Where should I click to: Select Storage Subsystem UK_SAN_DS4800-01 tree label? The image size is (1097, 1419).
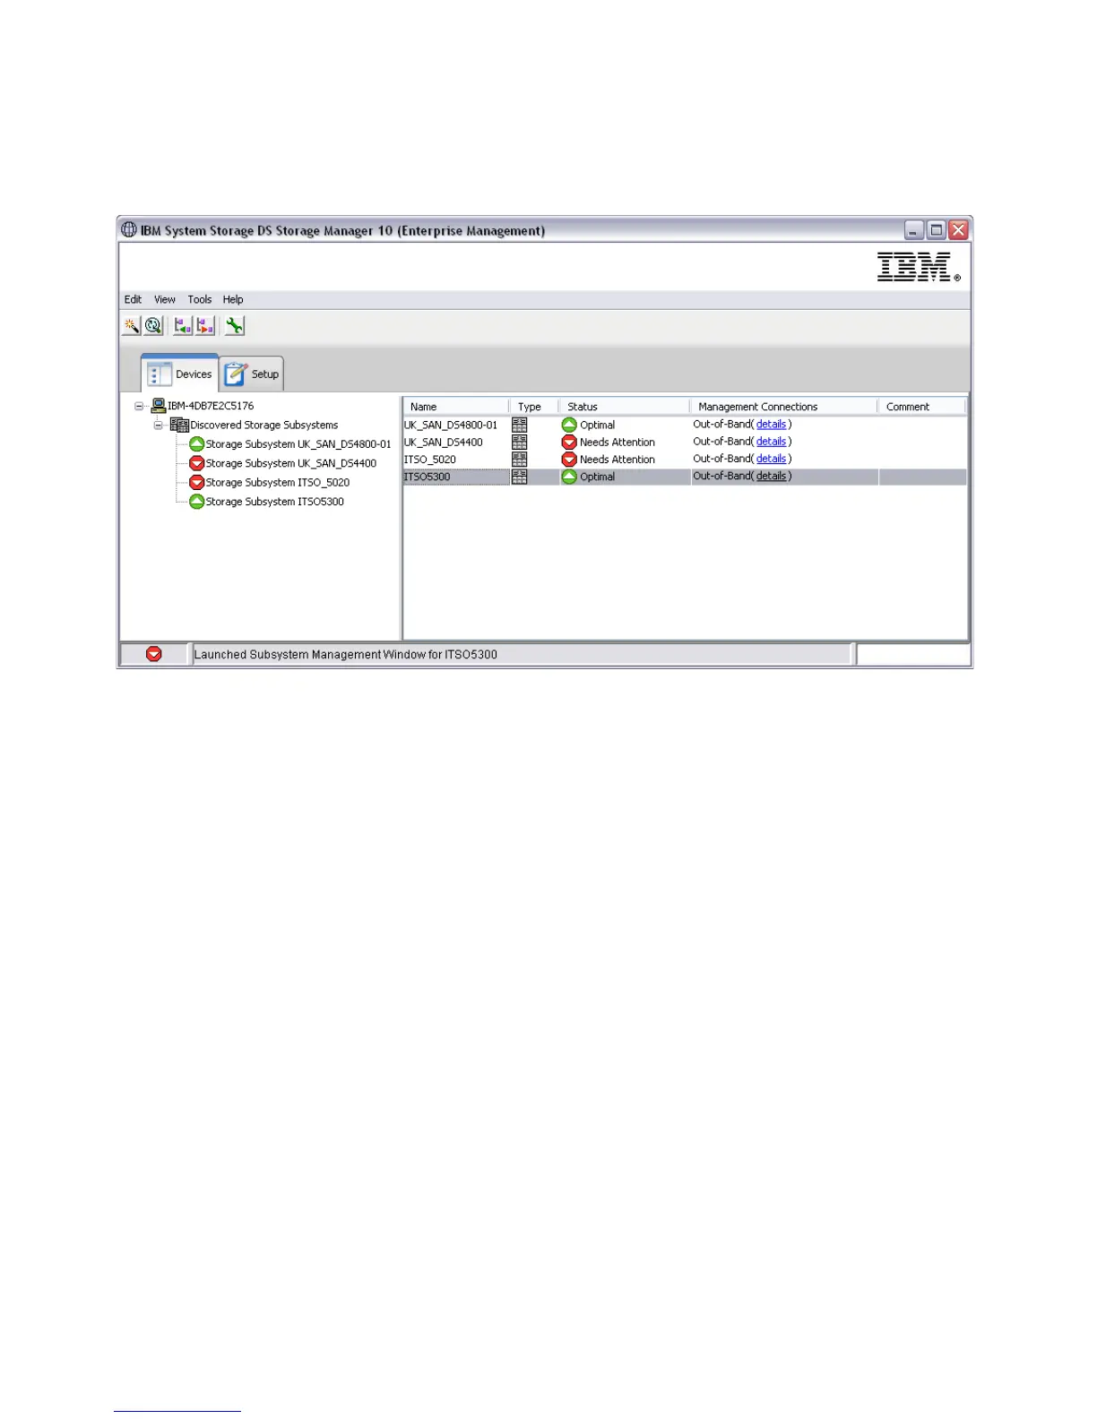[298, 444]
